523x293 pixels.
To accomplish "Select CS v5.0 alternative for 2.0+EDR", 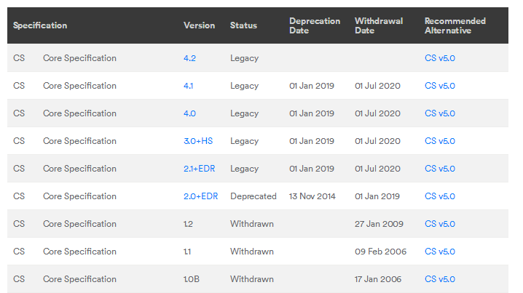I will [439, 196].
